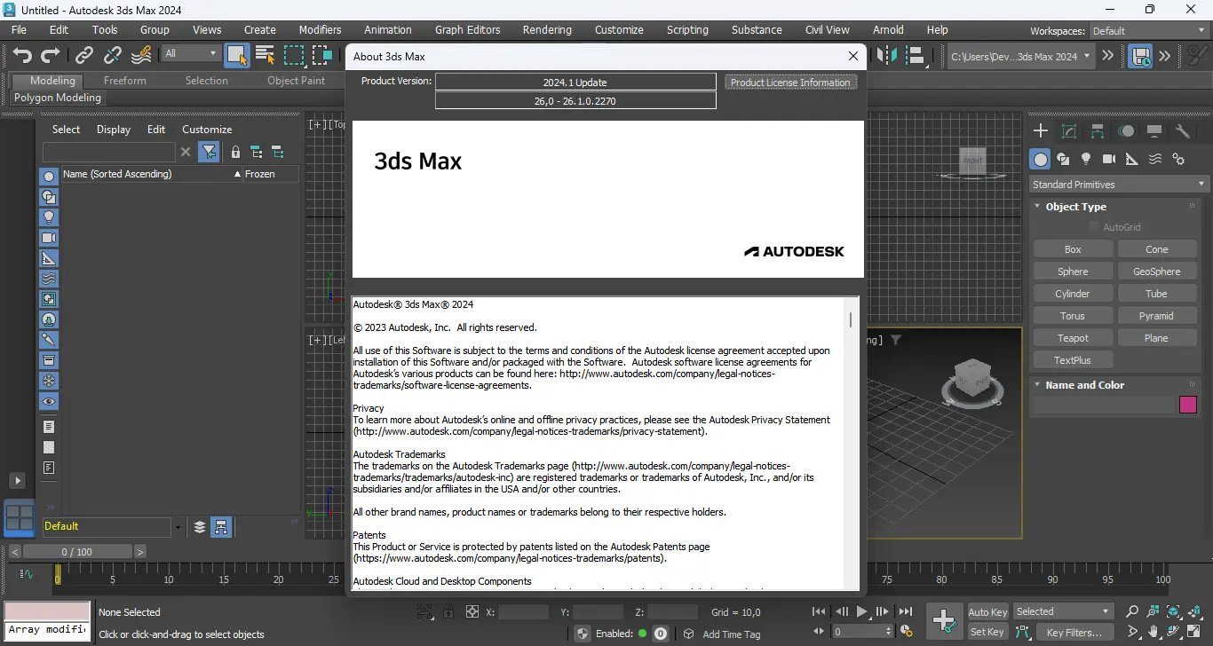The image size is (1213, 646).
Task: Select the Unlink Selection tool
Action: (113, 56)
